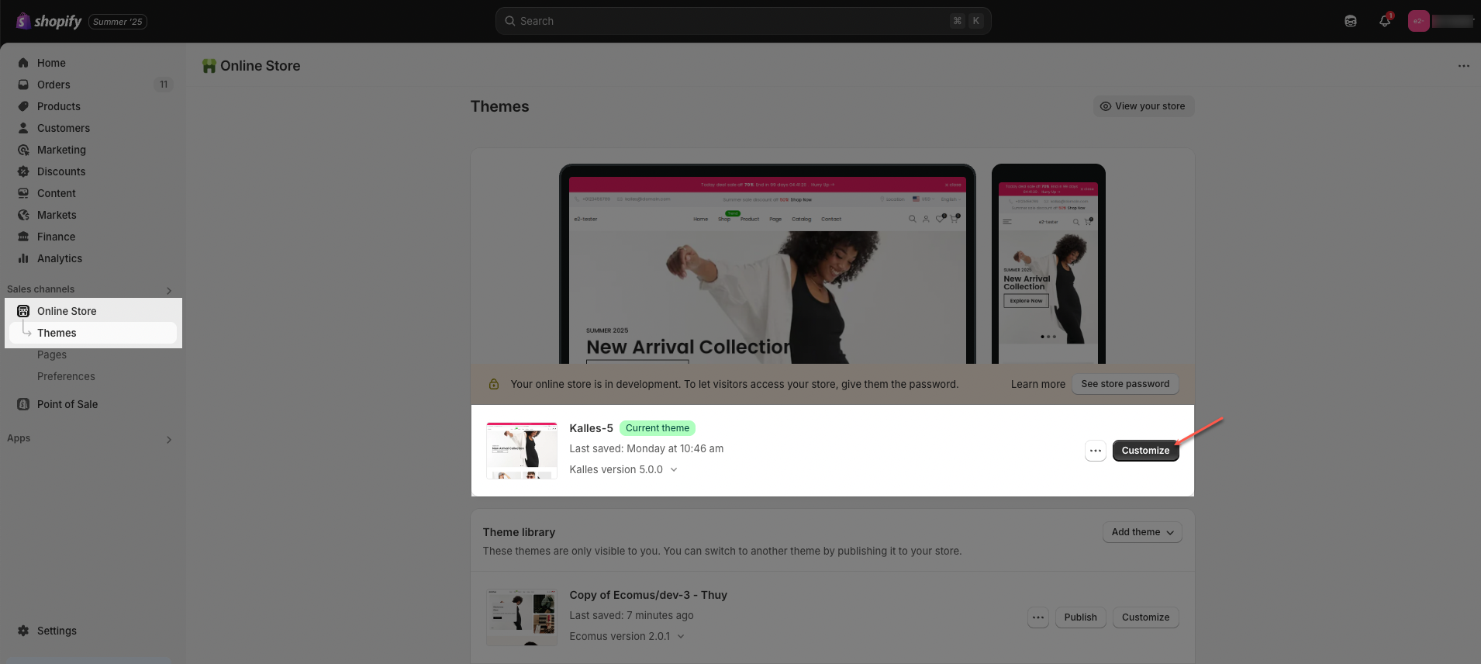
Task: Click the Marketing target icon
Action: point(23,150)
